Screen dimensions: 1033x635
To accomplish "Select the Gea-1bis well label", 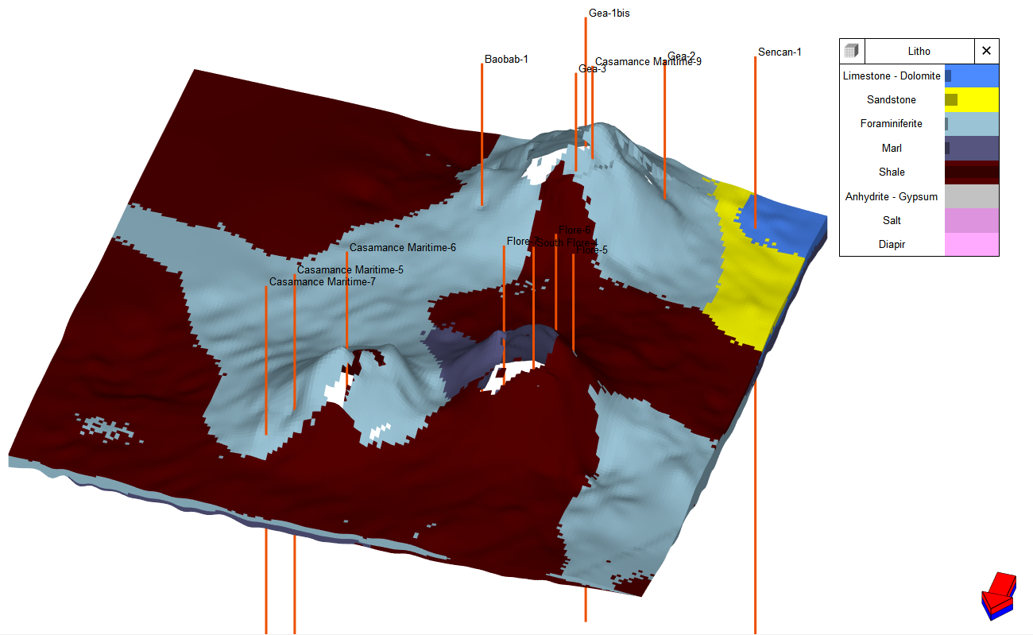I will click(x=609, y=13).
